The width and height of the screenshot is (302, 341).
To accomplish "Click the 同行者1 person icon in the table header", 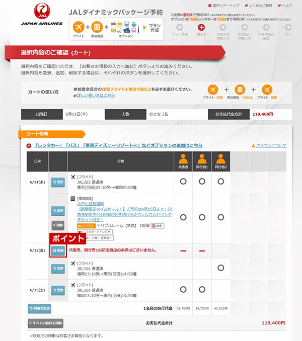I will pyautogui.click(x=202, y=158).
